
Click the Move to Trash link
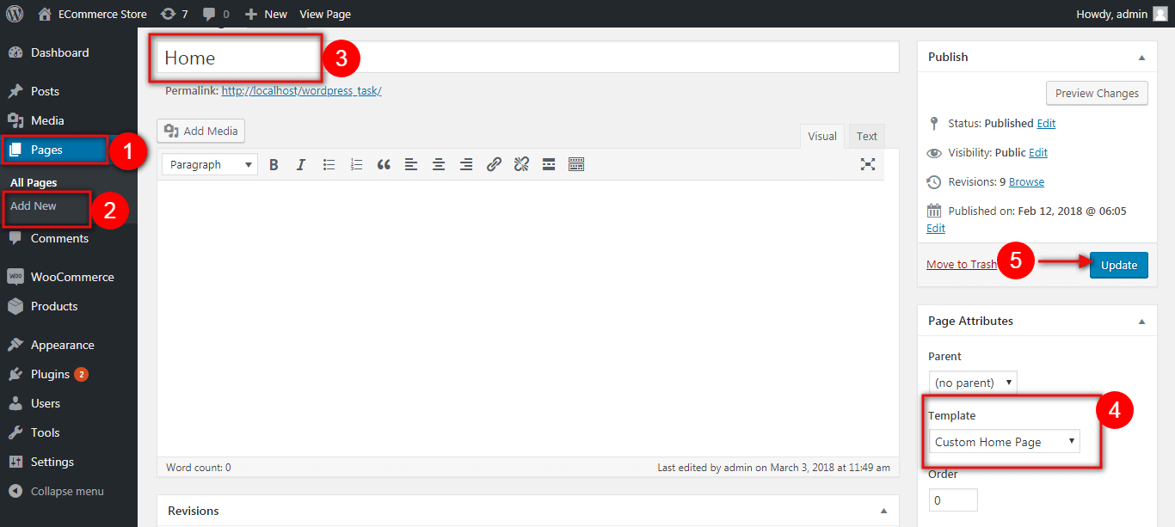[x=961, y=265]
